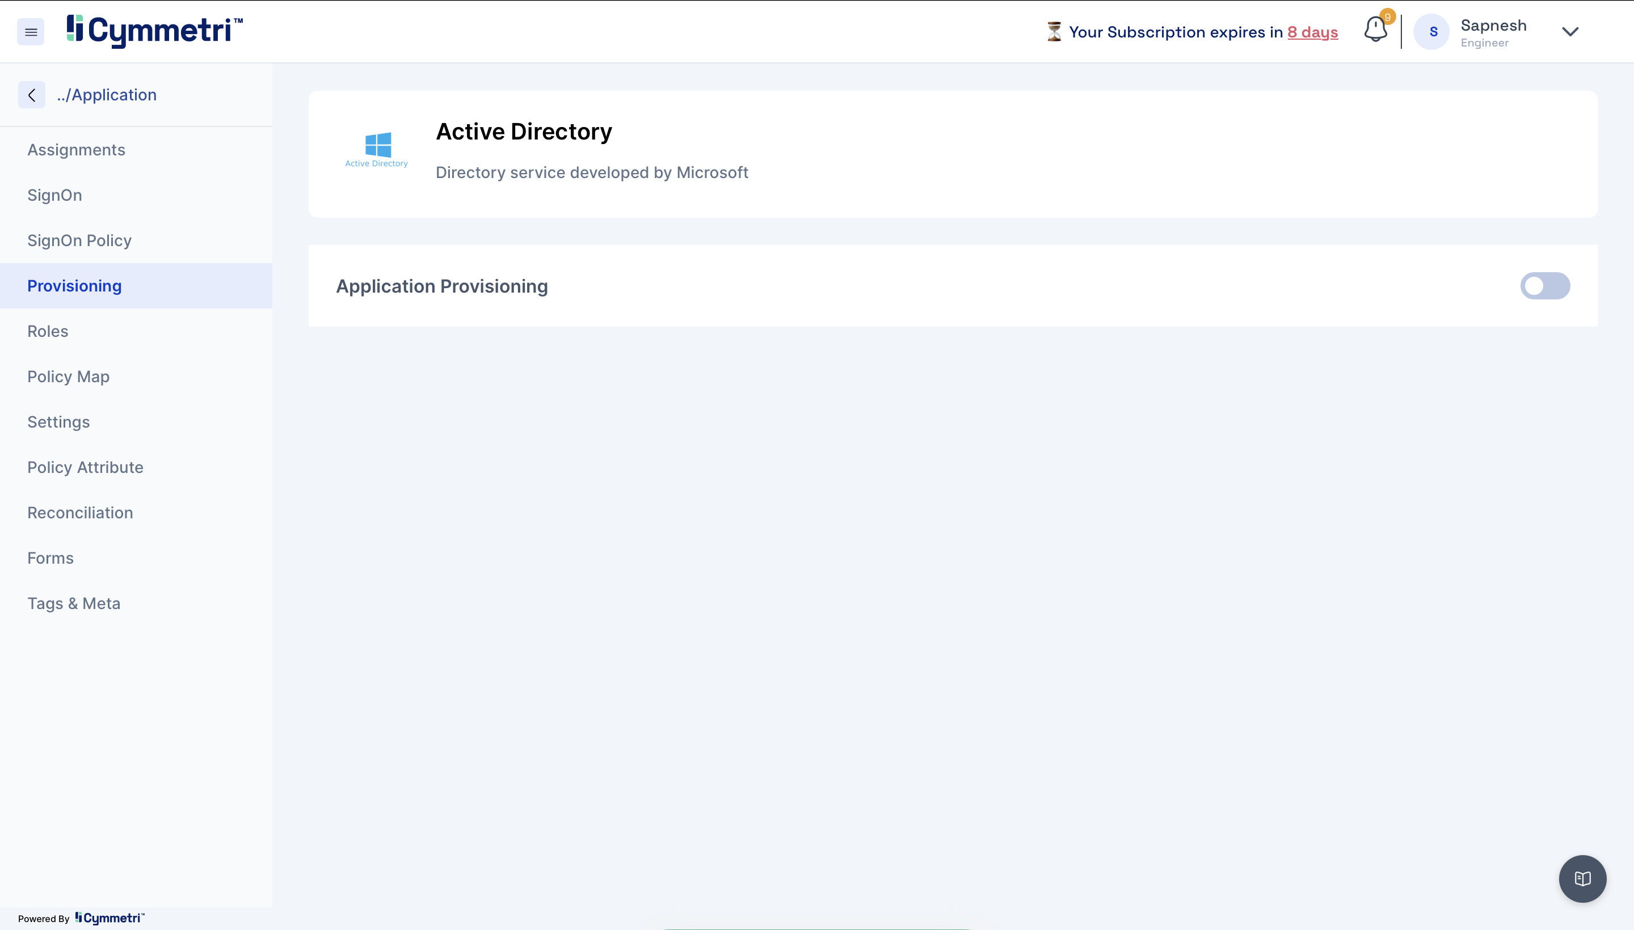This screenshot has width=1634, height=930.
Task: Open the Assignments section
Action: (76, 150)
